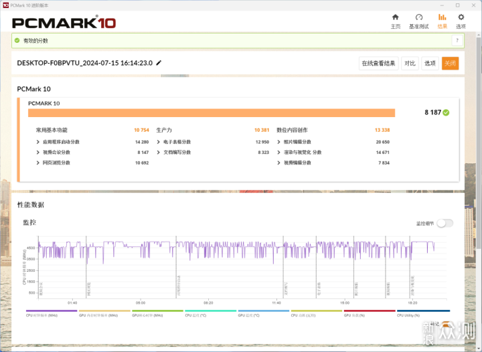The width and height of the screenshot is (482, 352).
Task: Toggle the GPU核心时钟 (MHz) legend series
Action: [157, 313]
